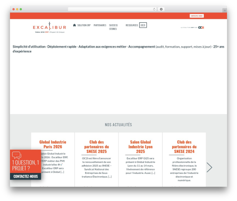Open the OC2i logo link

pyautogui.click(x=201, y=28)
